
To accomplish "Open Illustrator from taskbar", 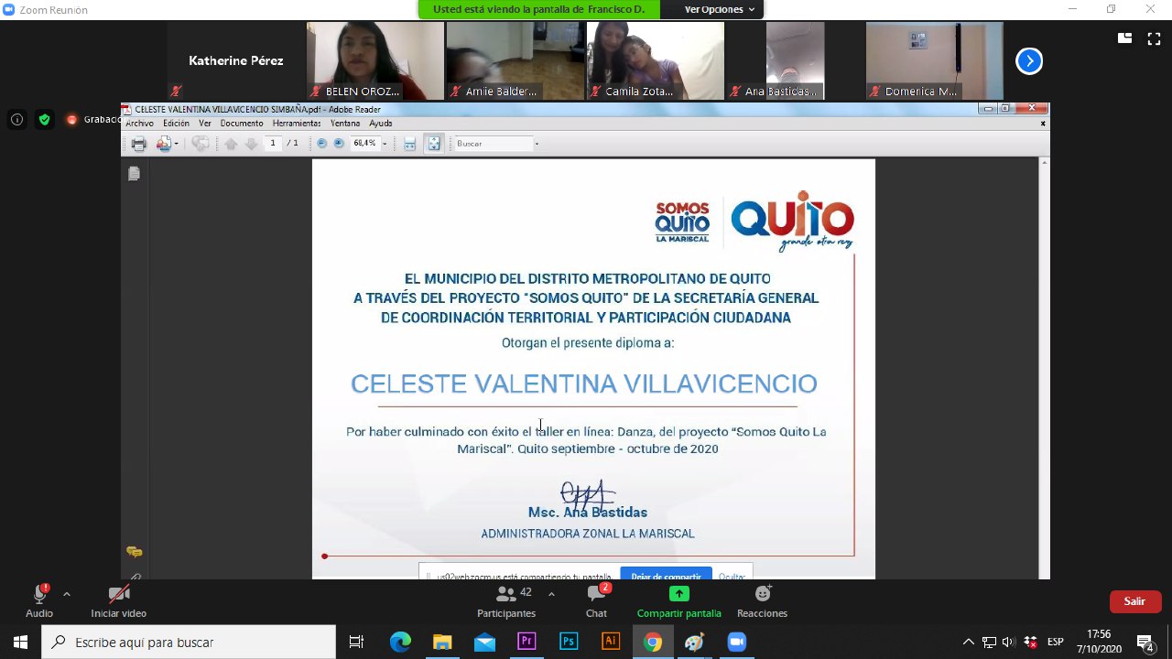I will (611, 642).
